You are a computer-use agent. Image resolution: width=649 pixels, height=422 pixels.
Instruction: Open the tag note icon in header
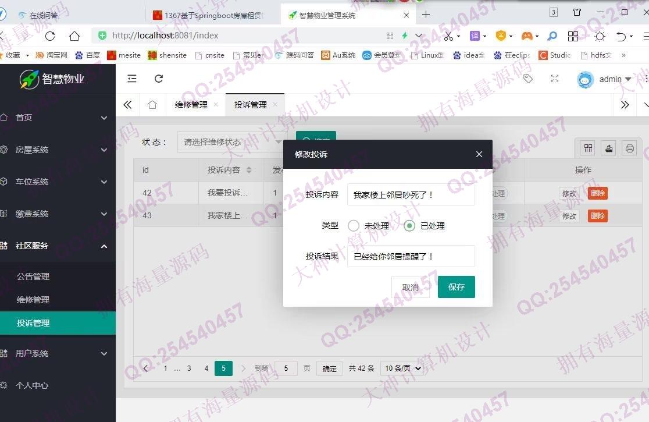click(x=527, y=79)
